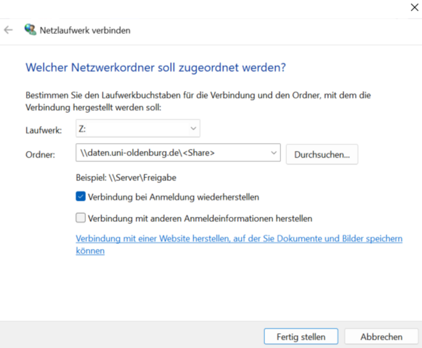Click the heading Welcher Netzwerkordner soll zugeordnet werden

pyautogui.click(x=155, y=67)
